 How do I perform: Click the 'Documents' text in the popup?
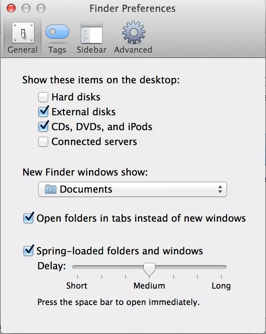(x=86, y=189)
